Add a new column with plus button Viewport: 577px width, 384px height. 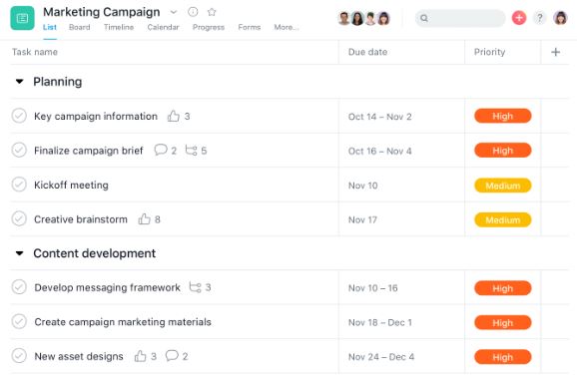pyautogui.click(x=556, y=52)
